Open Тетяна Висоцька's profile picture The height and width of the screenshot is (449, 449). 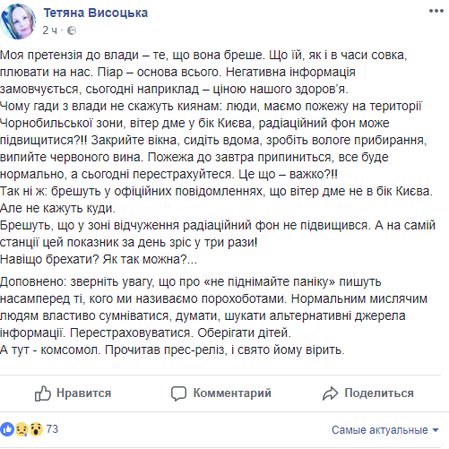click(x=18, y=22)
